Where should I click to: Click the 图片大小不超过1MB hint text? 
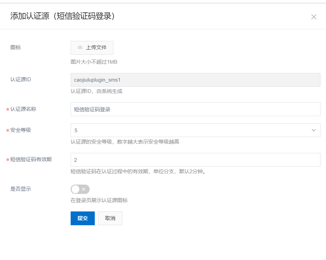click(x=94, y=62)
